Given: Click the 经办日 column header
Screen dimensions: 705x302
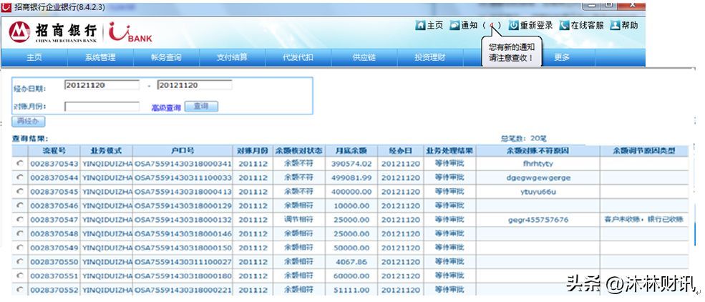Looking at the screenshot, I should pos(401,150).
